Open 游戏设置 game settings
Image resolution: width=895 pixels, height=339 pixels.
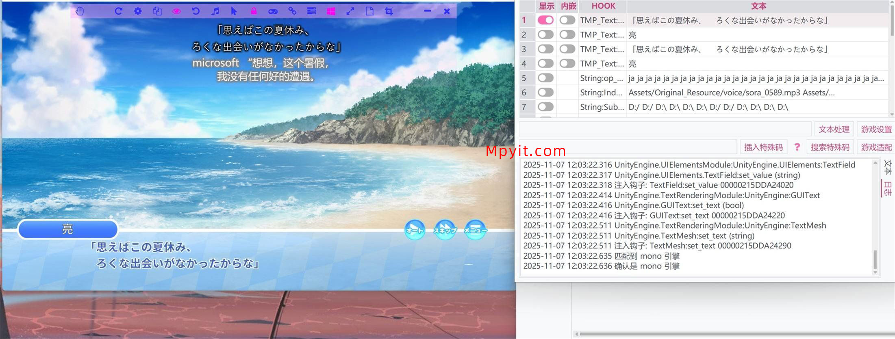click(876, 129)
